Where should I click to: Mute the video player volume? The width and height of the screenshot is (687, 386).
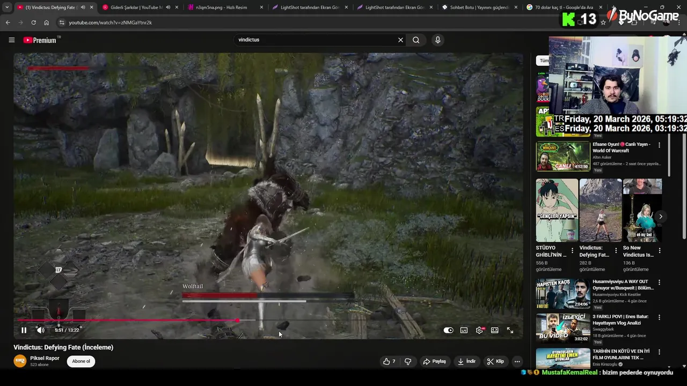point(40,330)
